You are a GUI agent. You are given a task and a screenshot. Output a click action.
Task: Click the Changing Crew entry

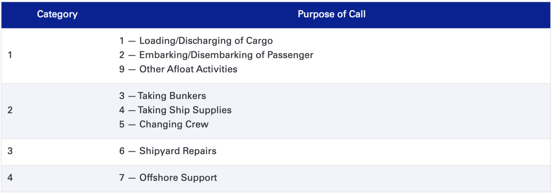click(x=174, y=125)
